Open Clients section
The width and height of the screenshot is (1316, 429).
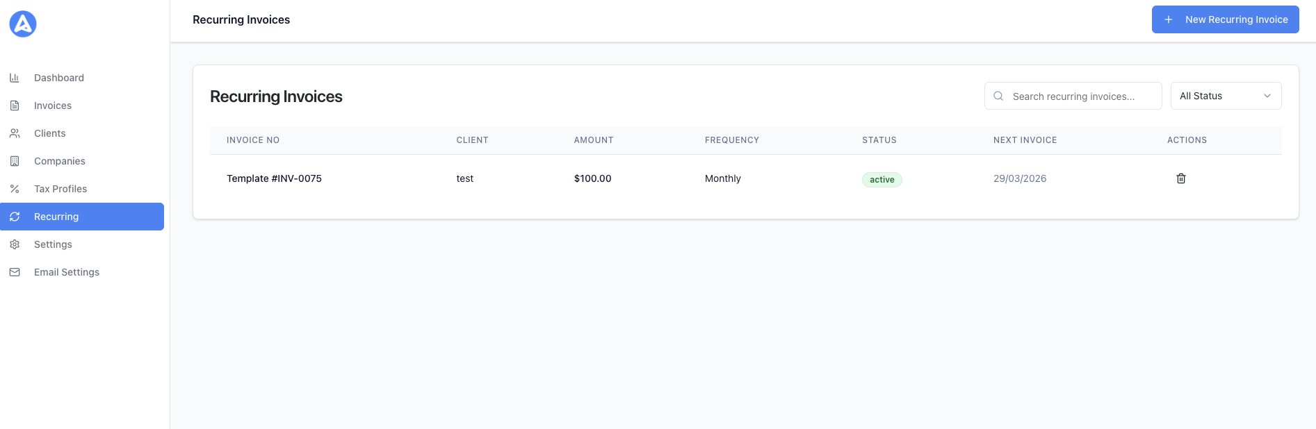pos(82,133)
